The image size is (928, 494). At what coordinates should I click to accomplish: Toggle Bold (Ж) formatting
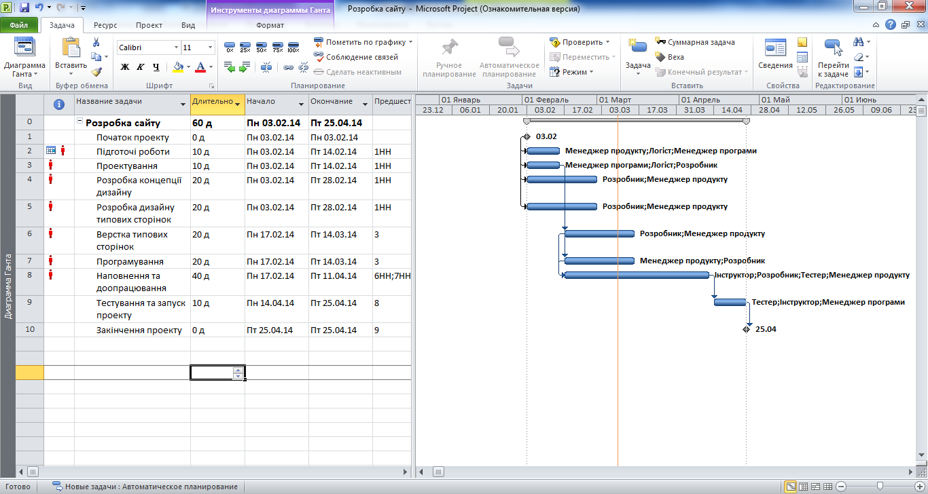coord(125,67)
